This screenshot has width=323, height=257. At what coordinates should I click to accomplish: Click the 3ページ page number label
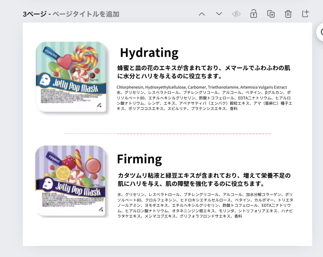click(35, 14)
